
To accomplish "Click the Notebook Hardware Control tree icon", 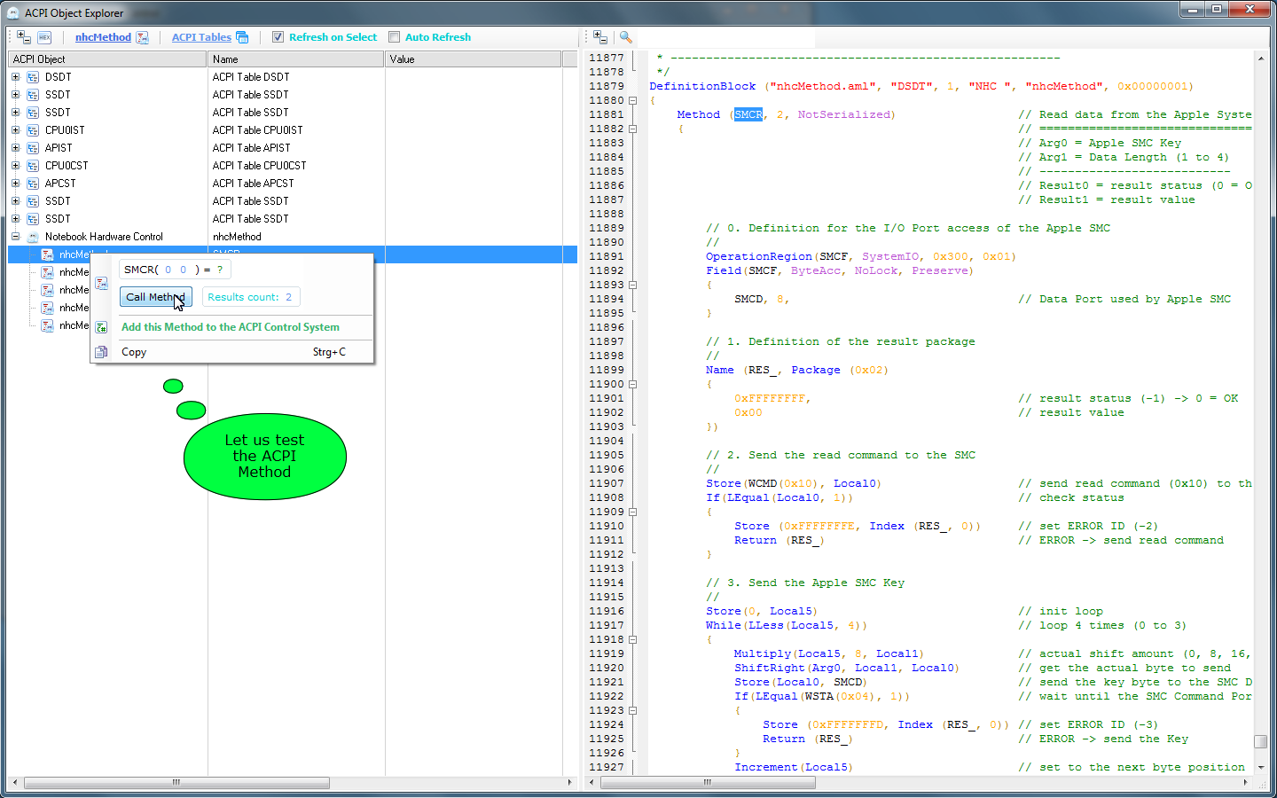I will click(33, 237).
